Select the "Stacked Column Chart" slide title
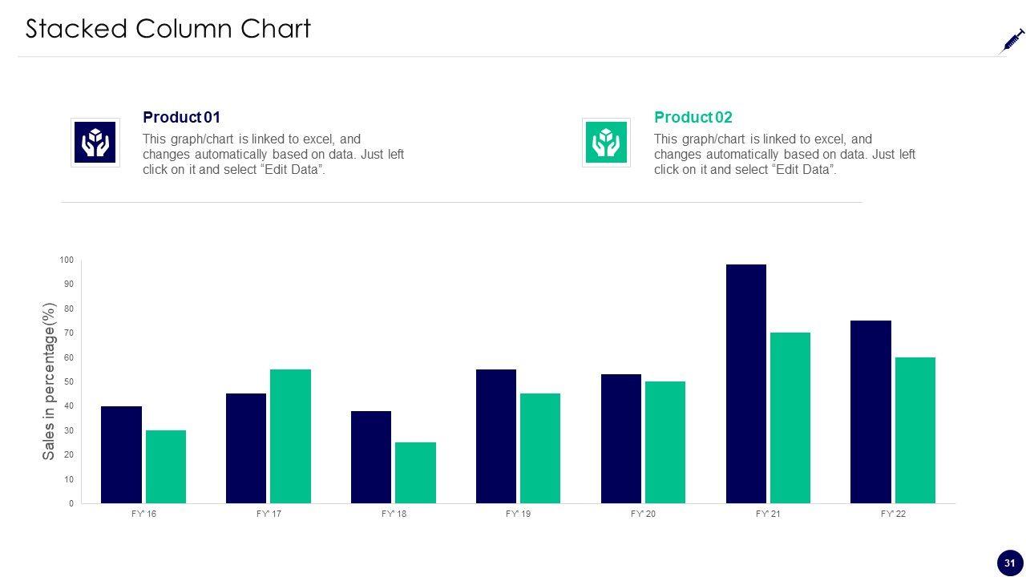 click(168, 29)
